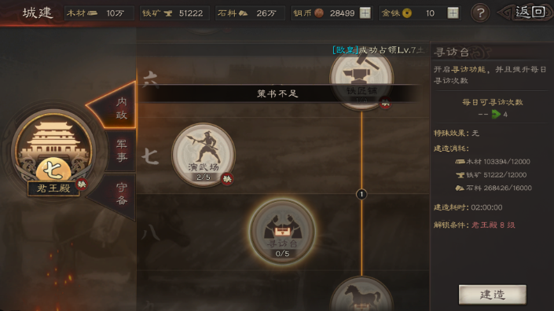Image resolution: width=554 pixels, height=311 pixels.
Task: Tap the red 缺 badge on 演武场
Action: click(227, 179)
